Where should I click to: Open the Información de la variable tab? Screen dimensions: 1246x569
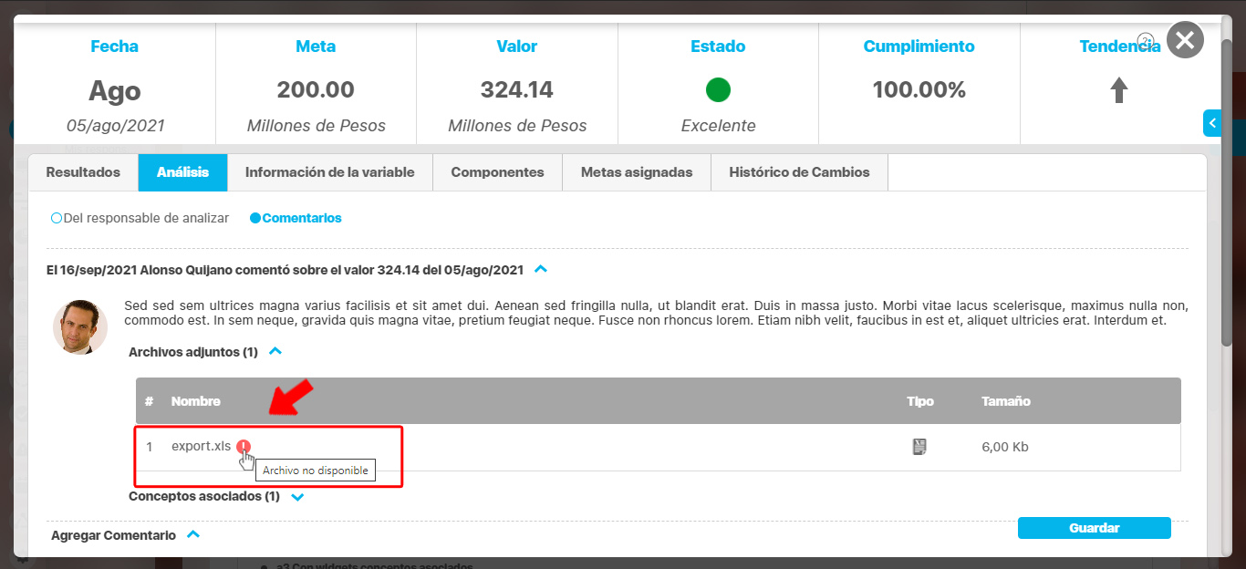tap(329, 172)
